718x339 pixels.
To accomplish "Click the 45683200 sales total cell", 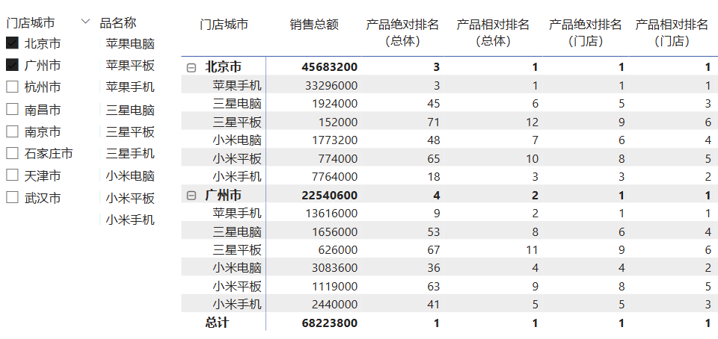I will point(330,67).
